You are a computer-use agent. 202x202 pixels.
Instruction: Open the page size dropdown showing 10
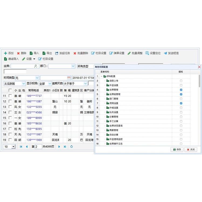tap(13, 147)
